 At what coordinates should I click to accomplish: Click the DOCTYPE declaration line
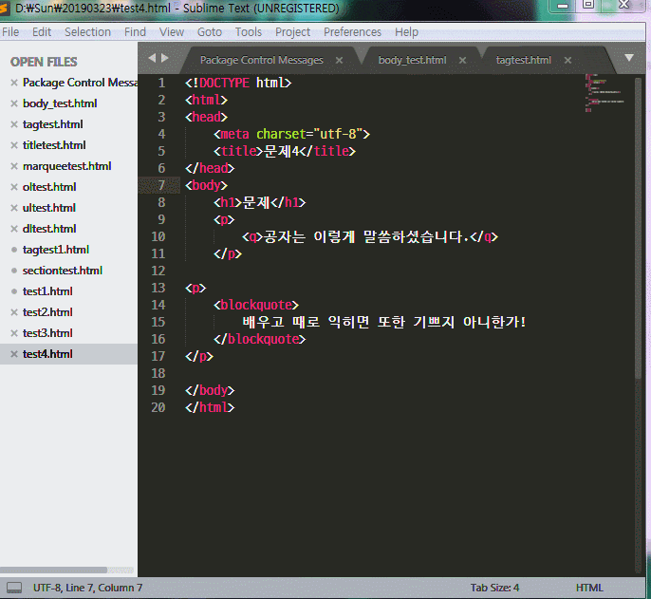tap(238, 83)
